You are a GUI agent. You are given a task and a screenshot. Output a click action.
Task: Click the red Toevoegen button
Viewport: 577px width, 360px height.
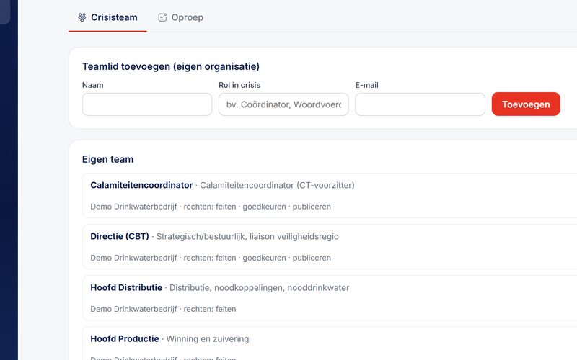pos(526,104)
